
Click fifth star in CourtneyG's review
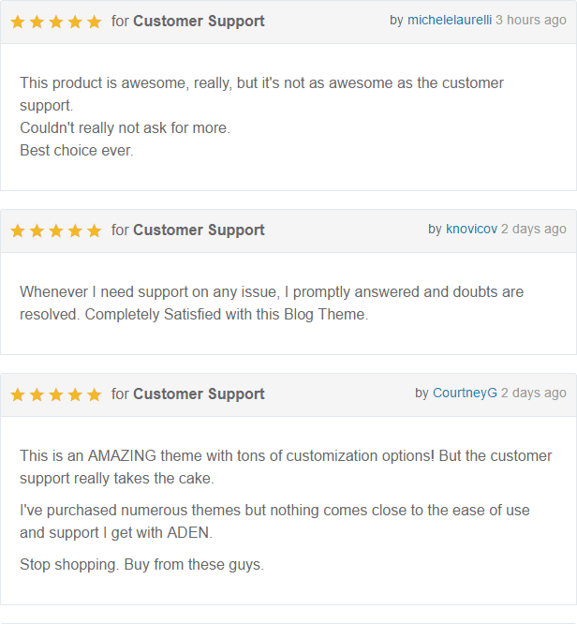click(x=94, y=394)
